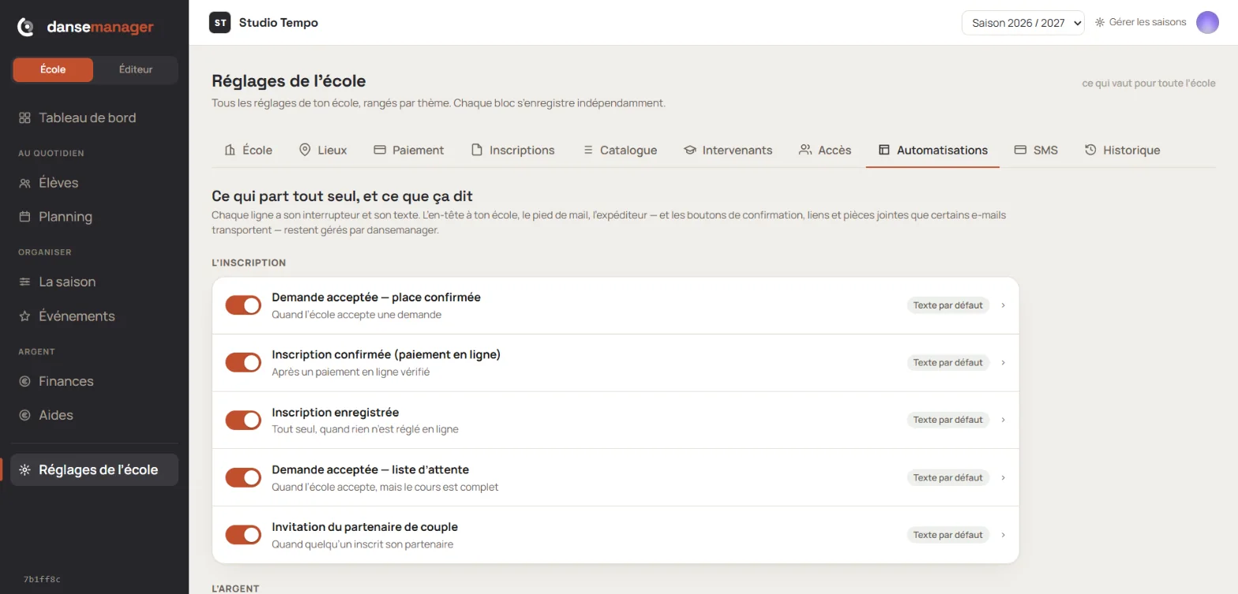The height and width of the screenshot is (594, 1238).
Task: Click the La saison sliders icon
Action: click(x=24, y=282)
